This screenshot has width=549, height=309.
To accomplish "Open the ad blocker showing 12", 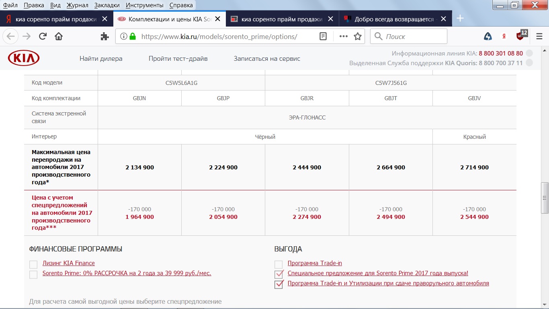I will (x=521, y=35).
